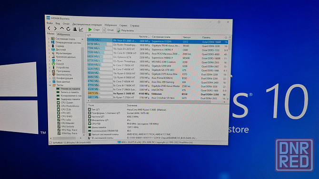Switch to the Меню sidebar tab

click(x=50, y=34)
